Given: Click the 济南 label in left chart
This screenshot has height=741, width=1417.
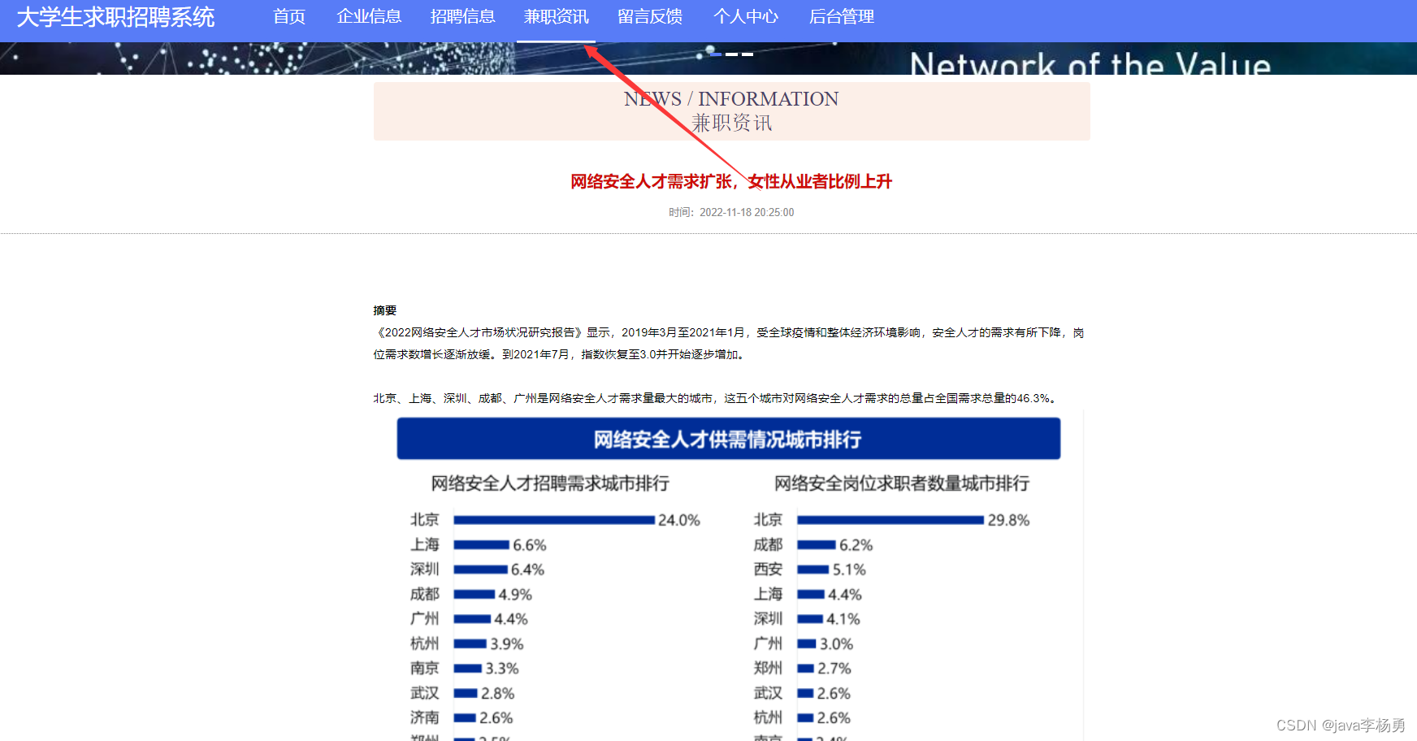Looking at the screenshot, I should coord(425,717).
